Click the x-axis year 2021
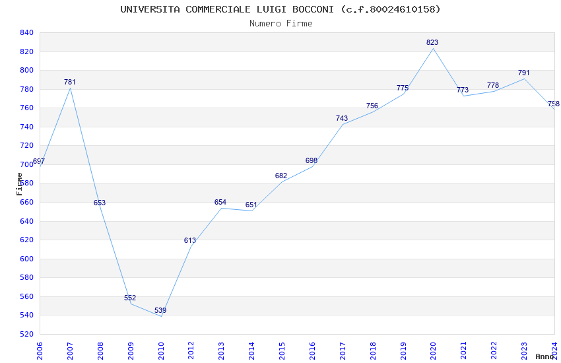The width and height of the screenshot is (561, 363). pos(464,350)
